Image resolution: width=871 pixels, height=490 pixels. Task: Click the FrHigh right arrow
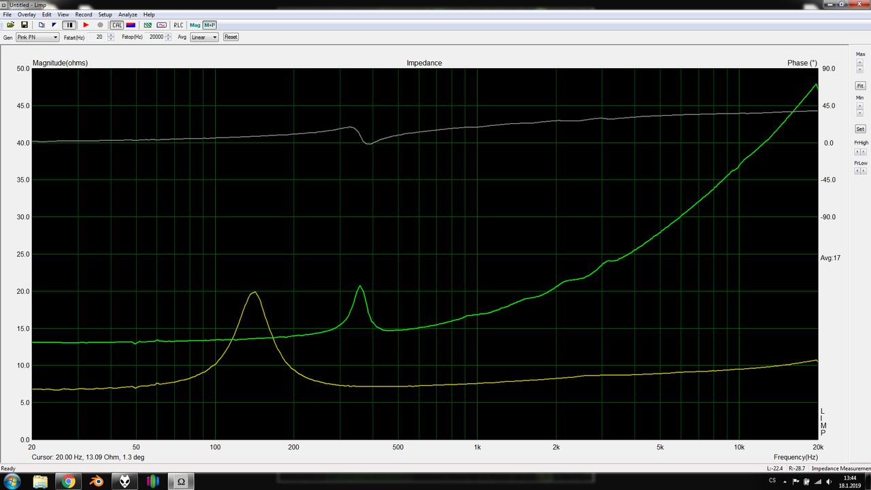(x=864, y=151)
